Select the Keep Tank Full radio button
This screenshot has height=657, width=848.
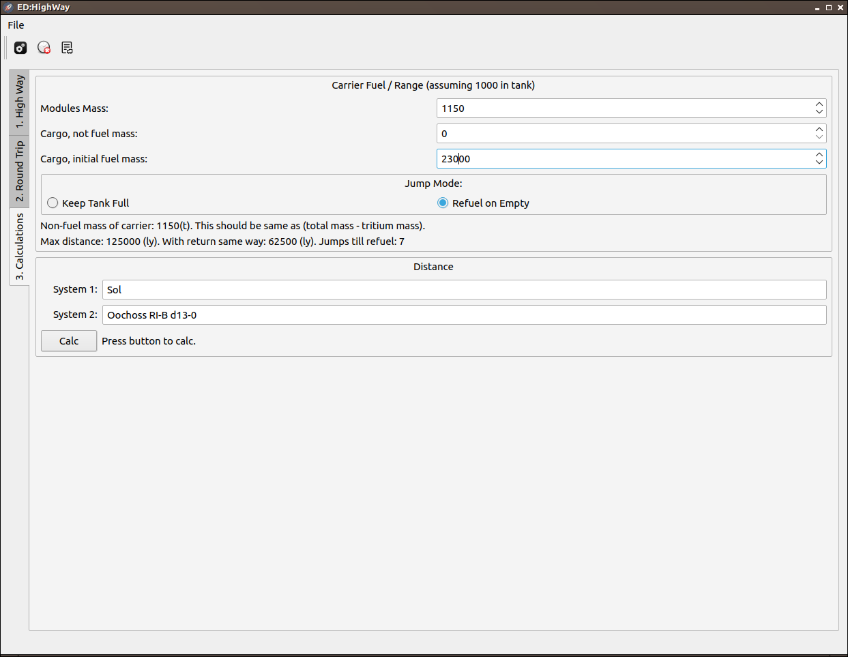click(x=53, y=203)
